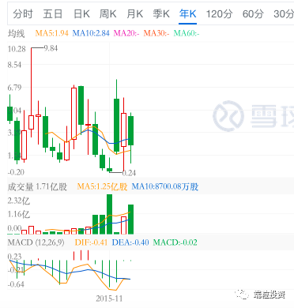Open the 60分 chart tab
294x308 pixels.
click(253, 14)
